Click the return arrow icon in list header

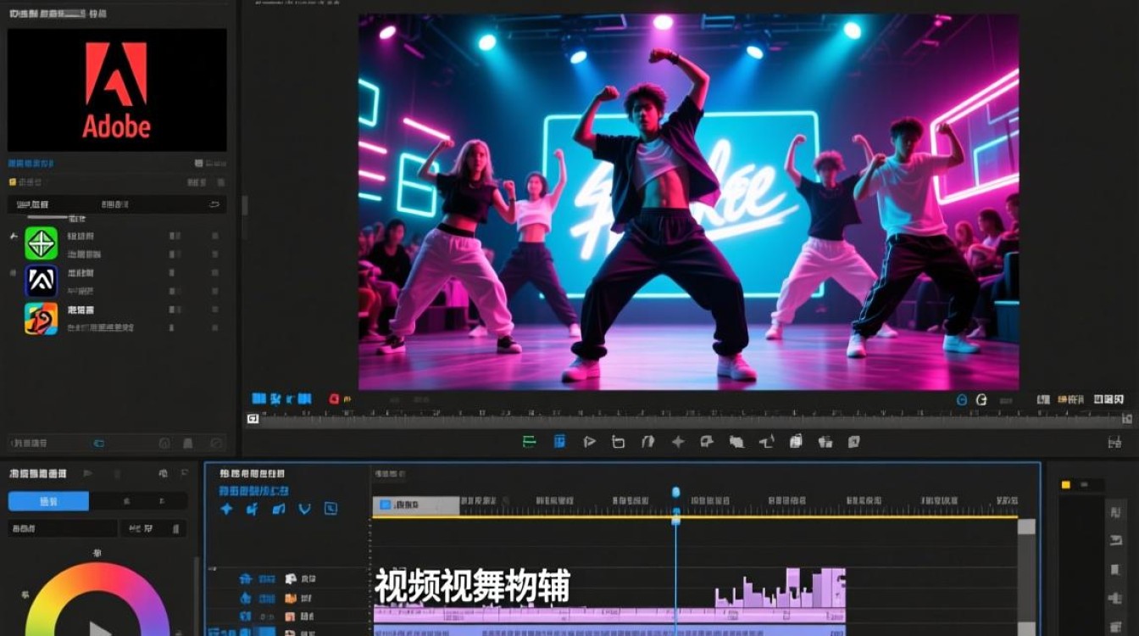point(214,204)
